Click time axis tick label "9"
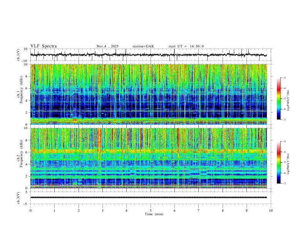305x236 pixels. click(x=246, y=211)
